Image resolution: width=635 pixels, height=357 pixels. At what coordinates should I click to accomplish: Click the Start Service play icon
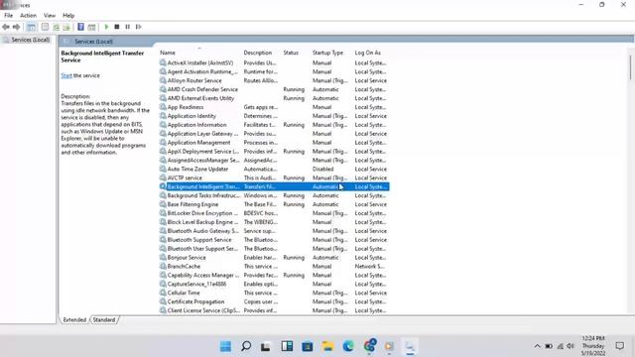coord(106,27)
